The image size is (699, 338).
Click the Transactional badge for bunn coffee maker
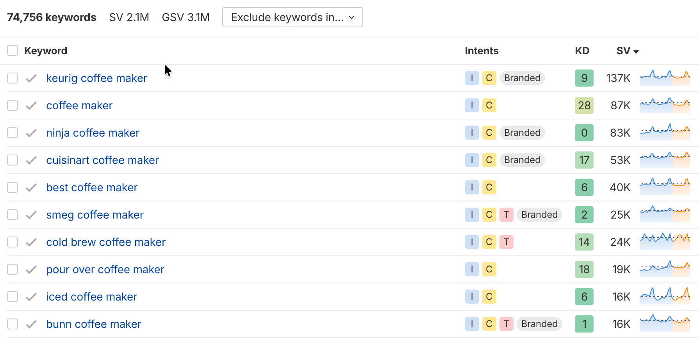(x=506, y=324)
